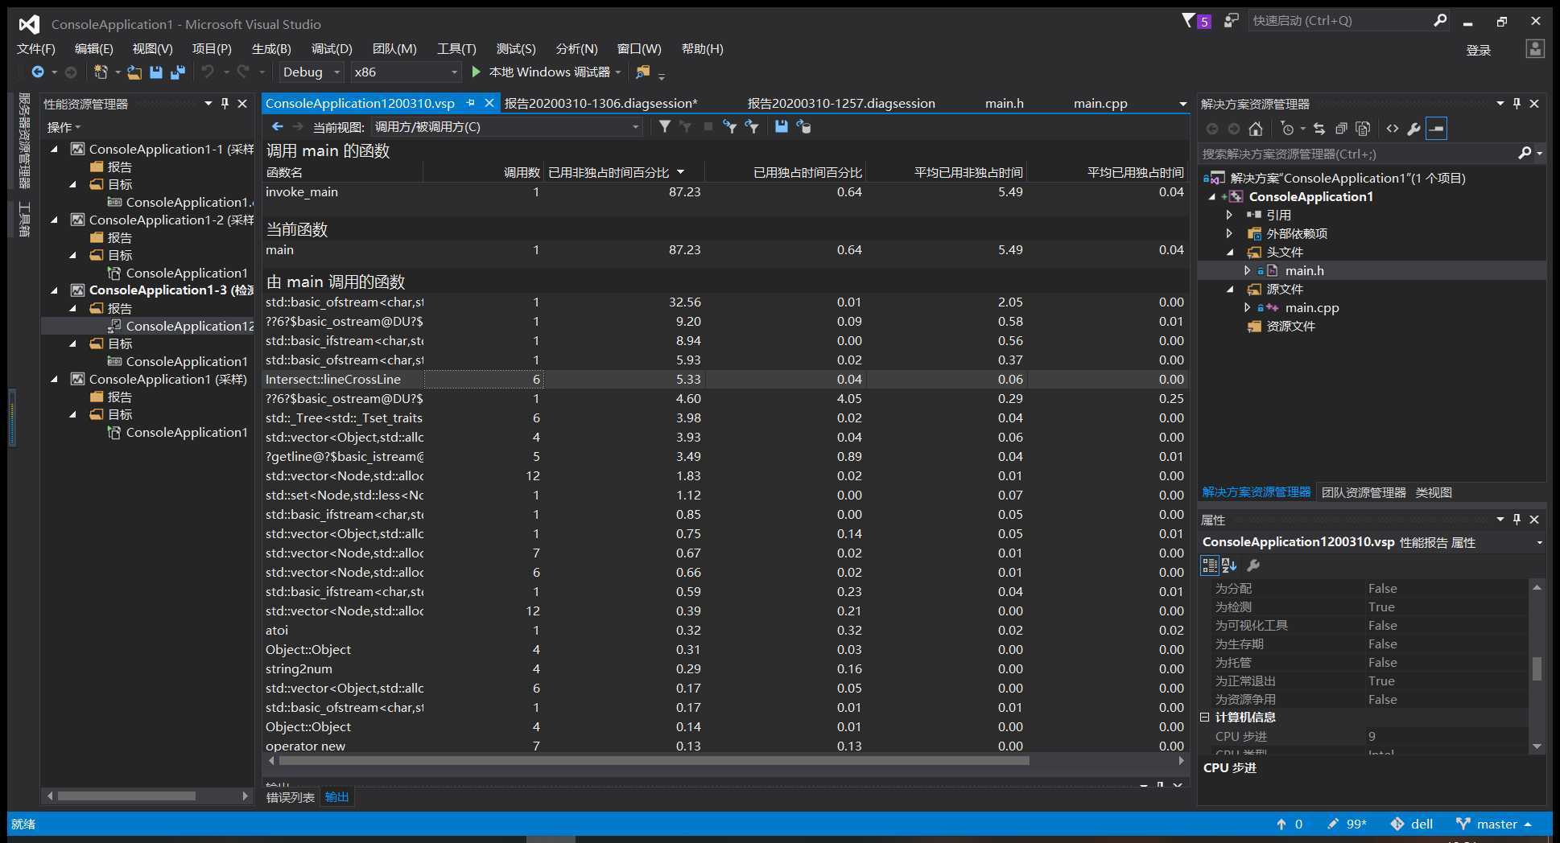Expand the main.cpp node in Solution Explorer
The image size is (1560, 843).
coord(1247,307)
